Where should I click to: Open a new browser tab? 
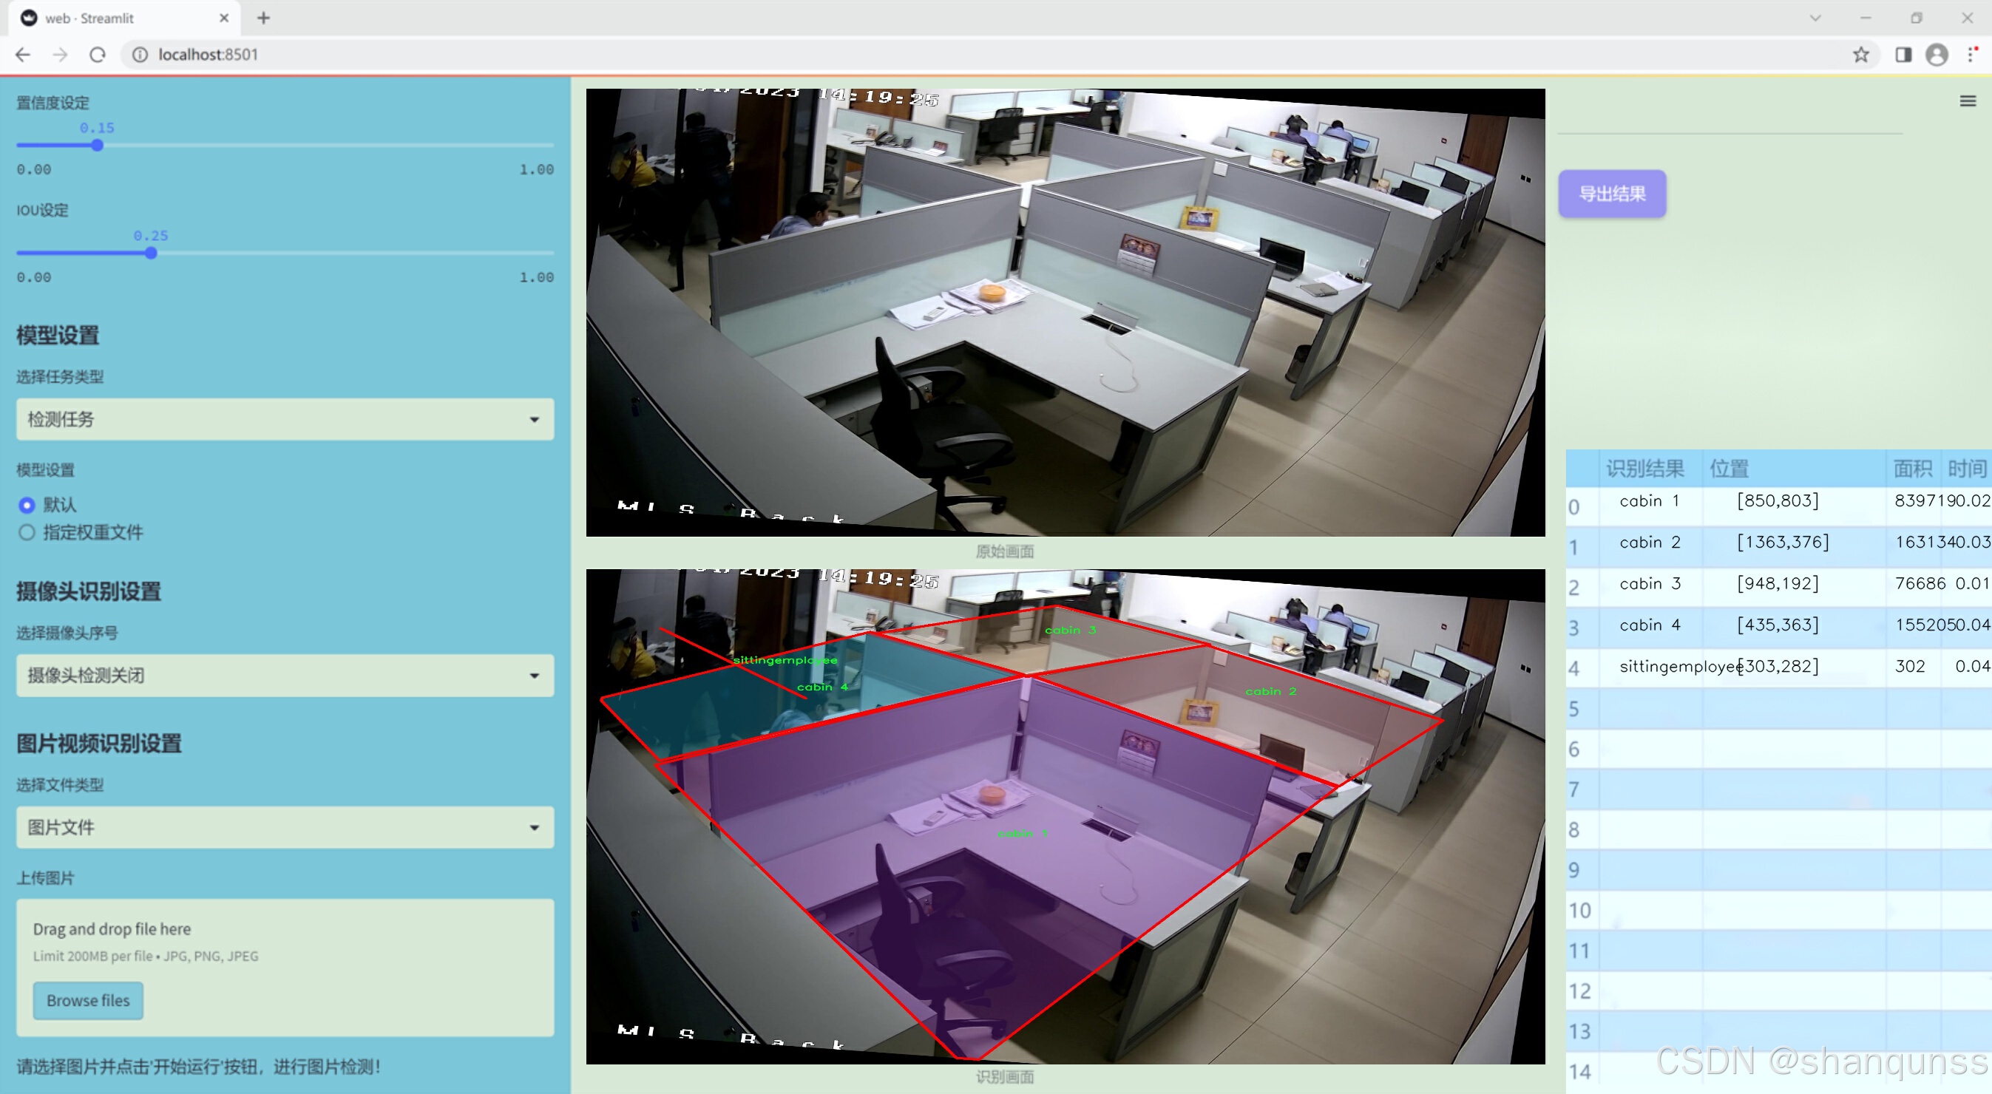264,18
